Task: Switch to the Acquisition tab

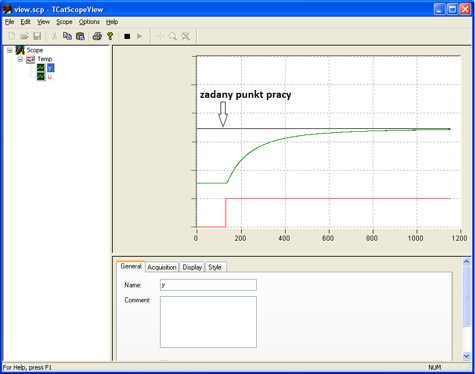Action: point(162,267)
